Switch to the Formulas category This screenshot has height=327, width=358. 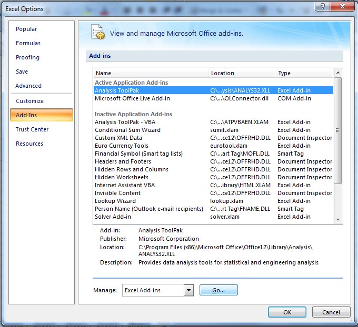[28, 43]
